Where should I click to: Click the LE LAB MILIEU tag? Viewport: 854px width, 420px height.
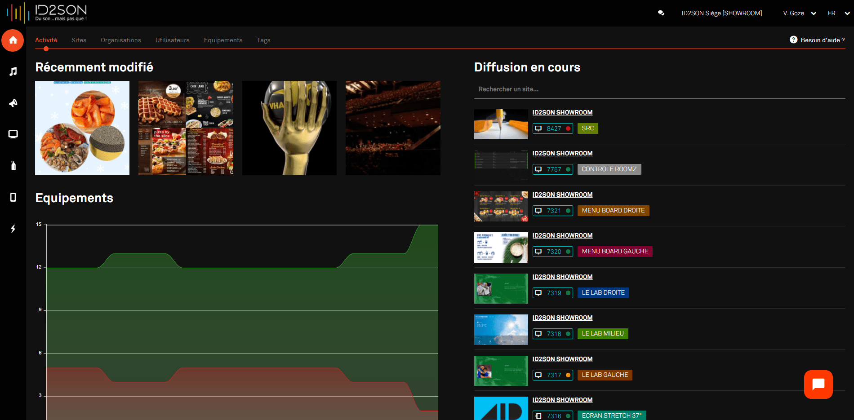click(x=603, y=334)
